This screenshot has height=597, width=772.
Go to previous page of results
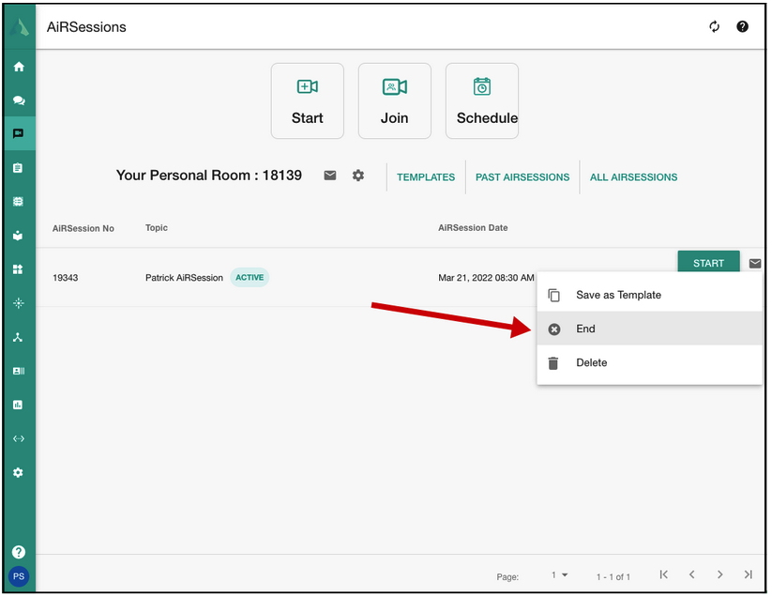[691, 574]
